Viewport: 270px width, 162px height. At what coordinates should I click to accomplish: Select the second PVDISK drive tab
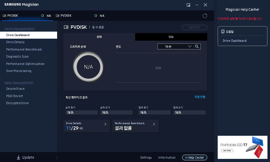click(81, 16)
